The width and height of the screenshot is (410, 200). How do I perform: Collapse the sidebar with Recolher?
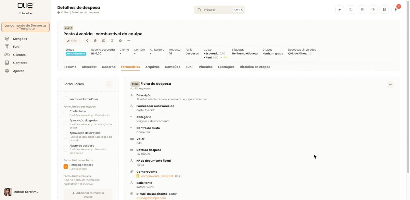click(26, 13)
